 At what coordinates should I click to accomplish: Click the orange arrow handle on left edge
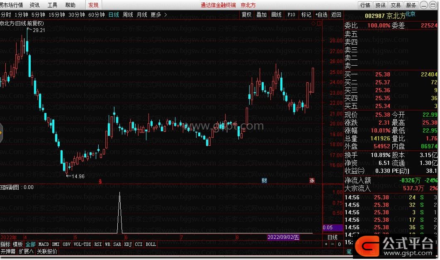coord(1,132)
